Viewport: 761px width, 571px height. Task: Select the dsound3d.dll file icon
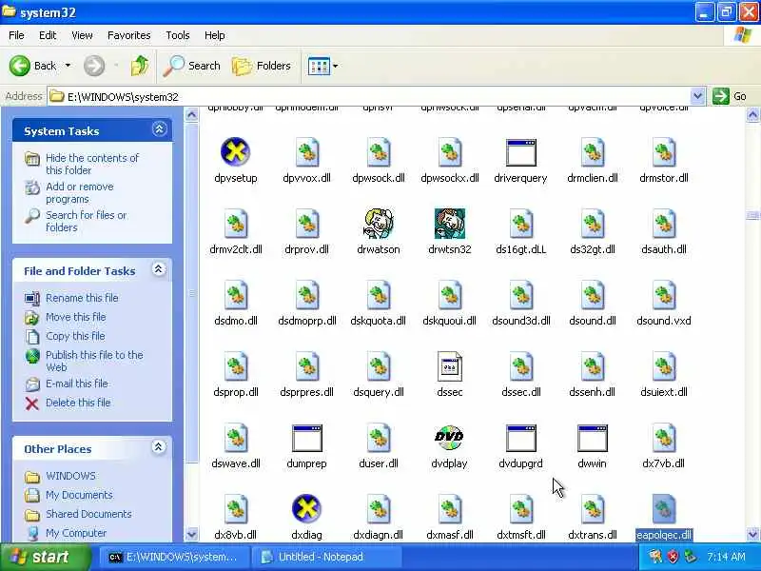click(520, 295)
